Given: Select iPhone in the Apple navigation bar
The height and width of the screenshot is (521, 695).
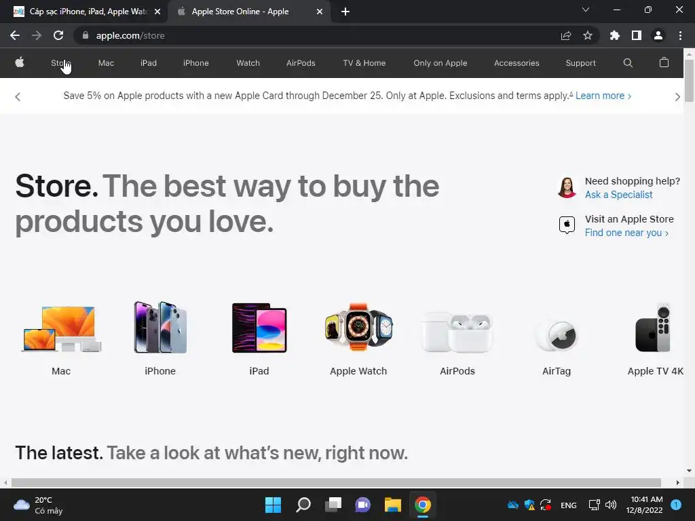Looking at the screenshot, I should tap(196, 63).
